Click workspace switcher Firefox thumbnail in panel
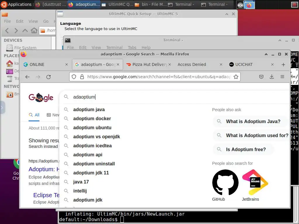 [249, 5]
